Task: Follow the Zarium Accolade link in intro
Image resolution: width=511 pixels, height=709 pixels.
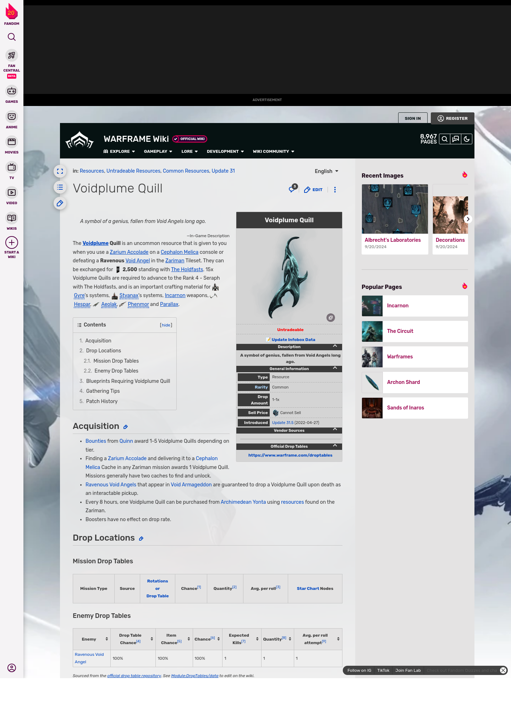Action: 129,252
